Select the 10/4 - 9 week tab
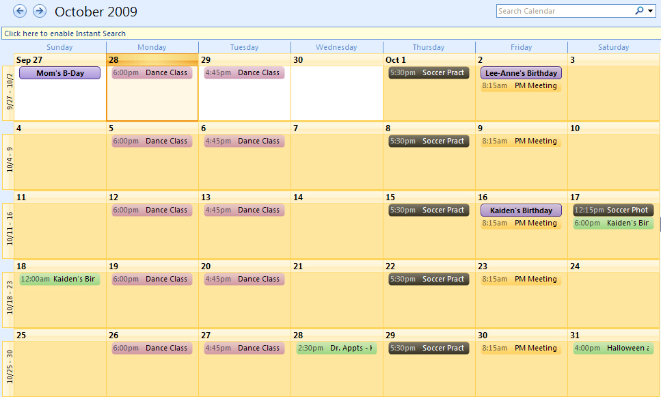 [x=8, y=162]
